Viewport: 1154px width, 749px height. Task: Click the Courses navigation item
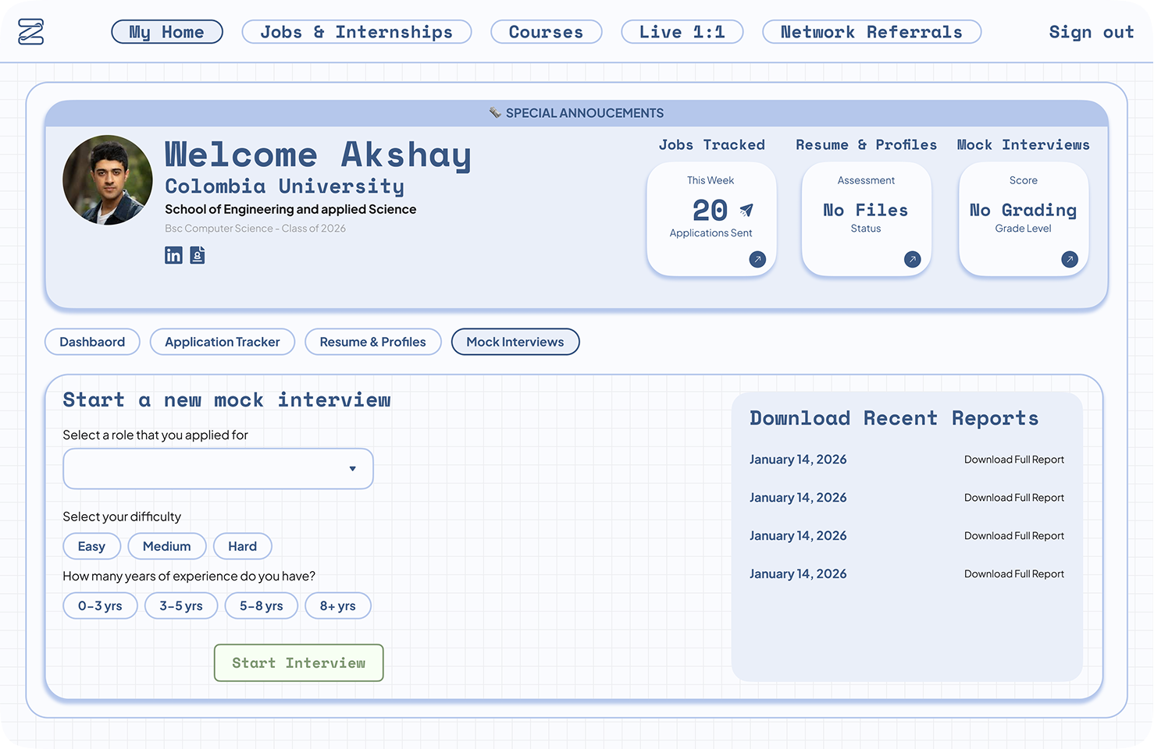tap(546, 31)
